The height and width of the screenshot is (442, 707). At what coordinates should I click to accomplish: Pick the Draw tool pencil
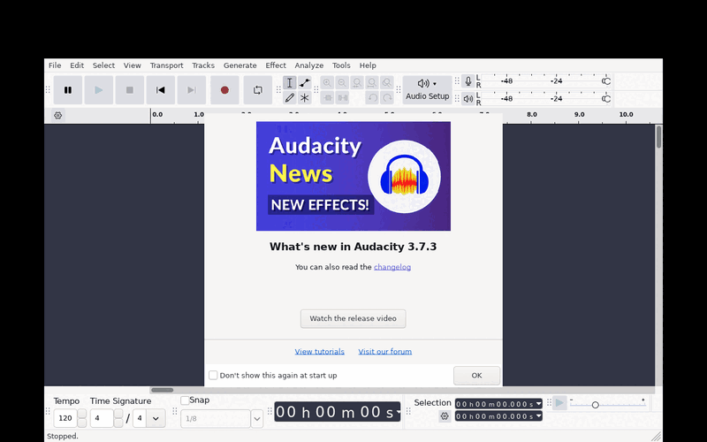tap(290, 97)
